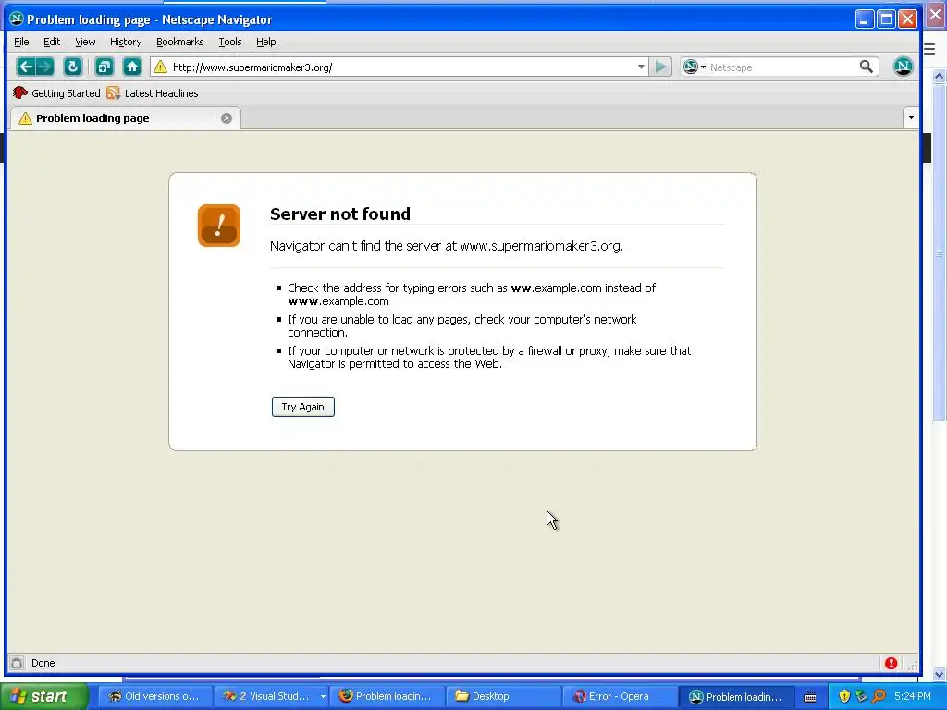Open the Getting Started bookmark
This screenshot has height=710, width=947.
pos(56,93)
